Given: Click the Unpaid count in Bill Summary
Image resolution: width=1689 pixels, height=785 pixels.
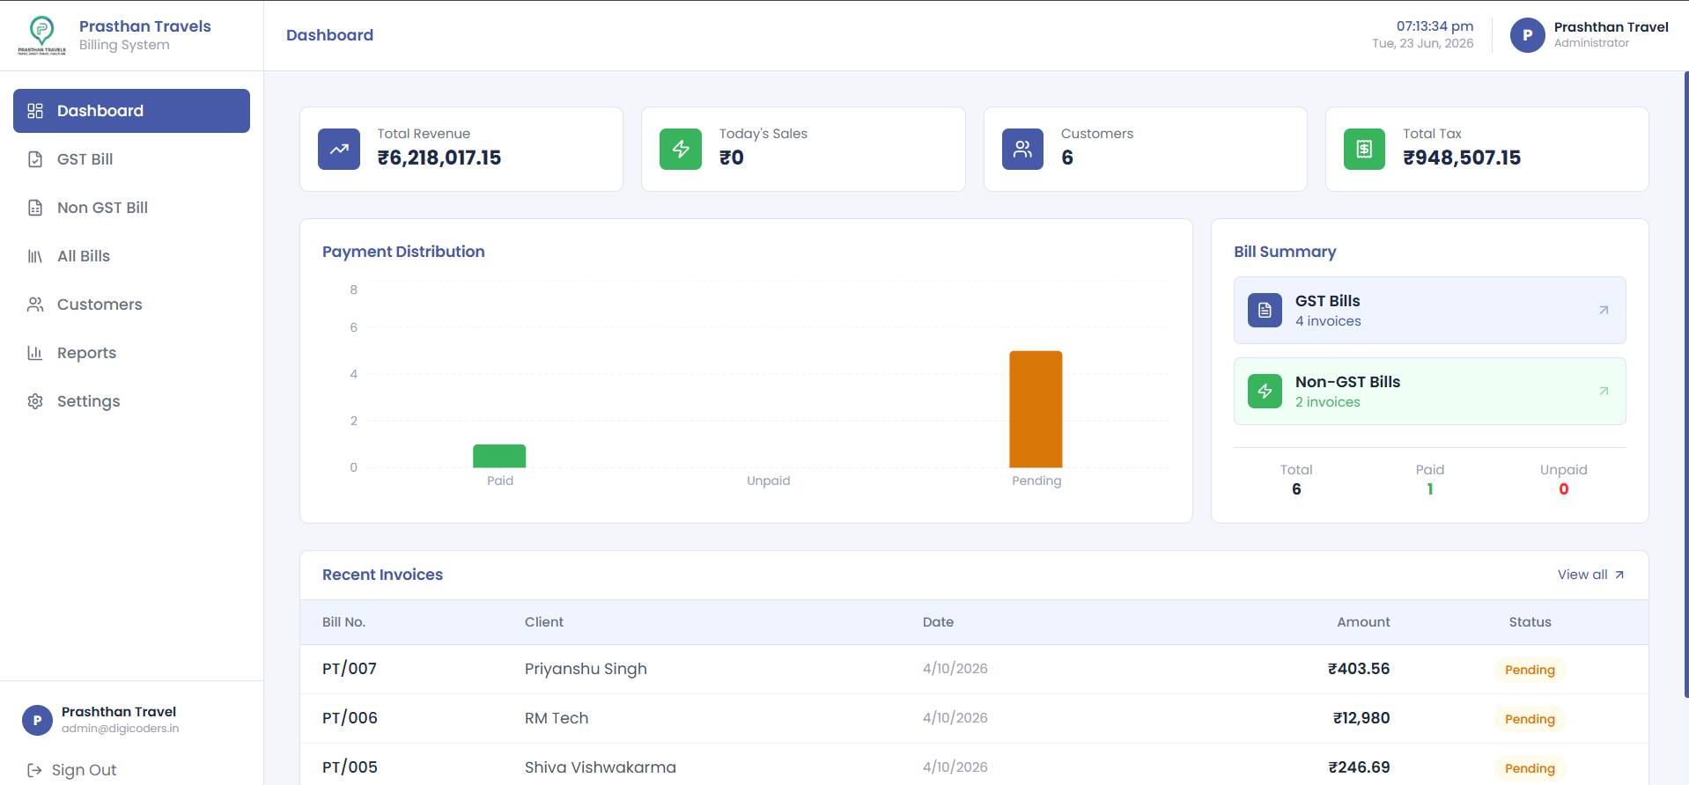Looking at the screenshot, I should point(1563,489).
